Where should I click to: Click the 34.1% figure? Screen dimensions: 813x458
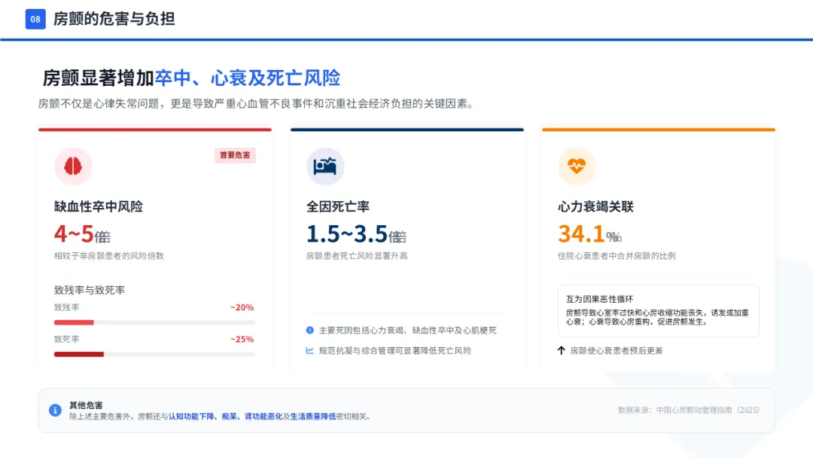tap(589, 234)
